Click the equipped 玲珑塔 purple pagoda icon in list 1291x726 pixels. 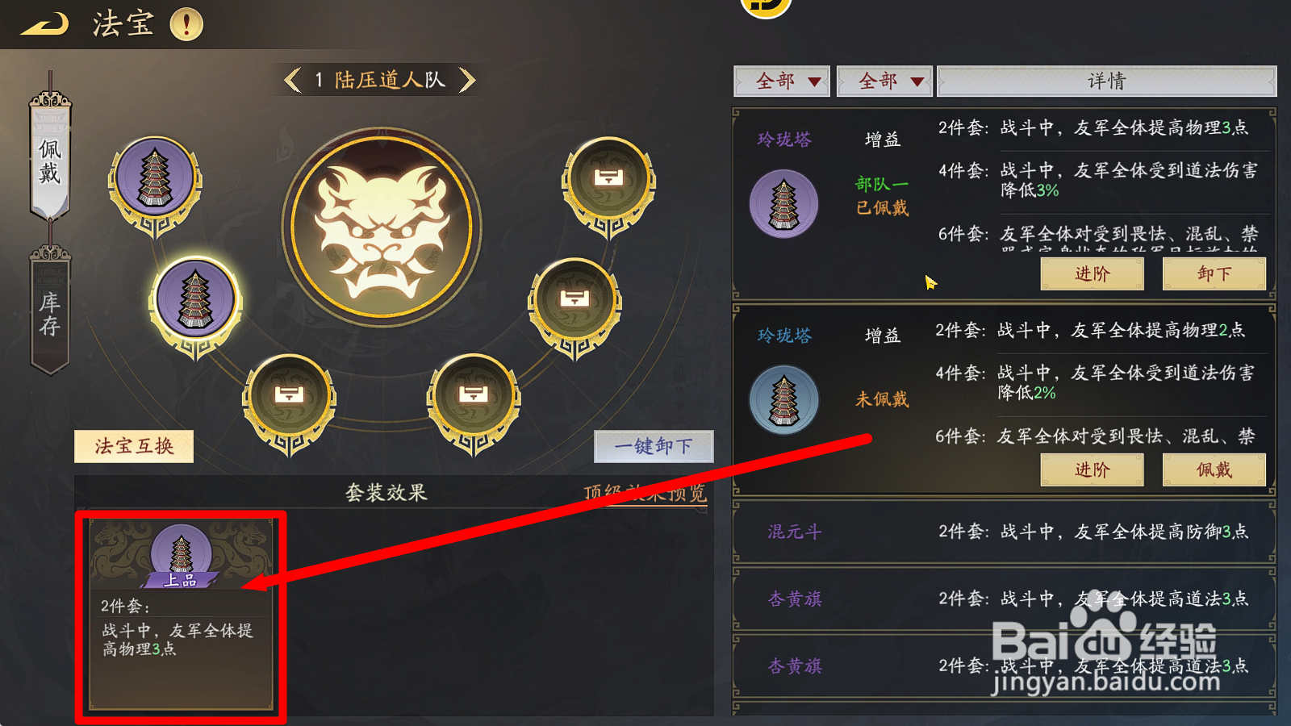[x=783, y=203]
